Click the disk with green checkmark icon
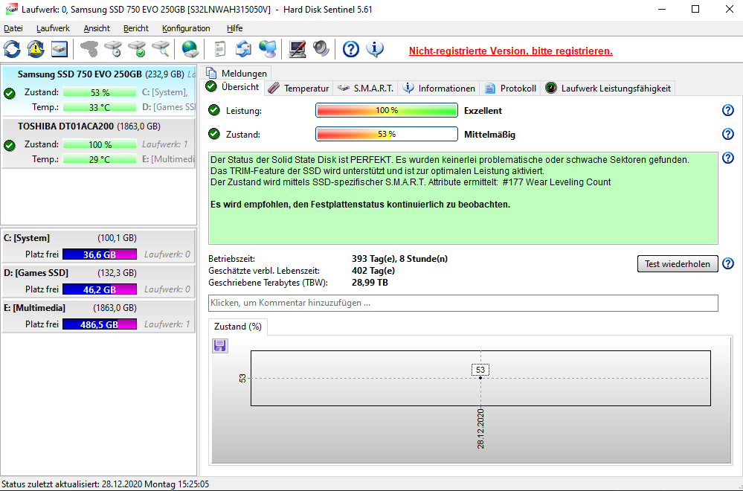 (137, 49)
